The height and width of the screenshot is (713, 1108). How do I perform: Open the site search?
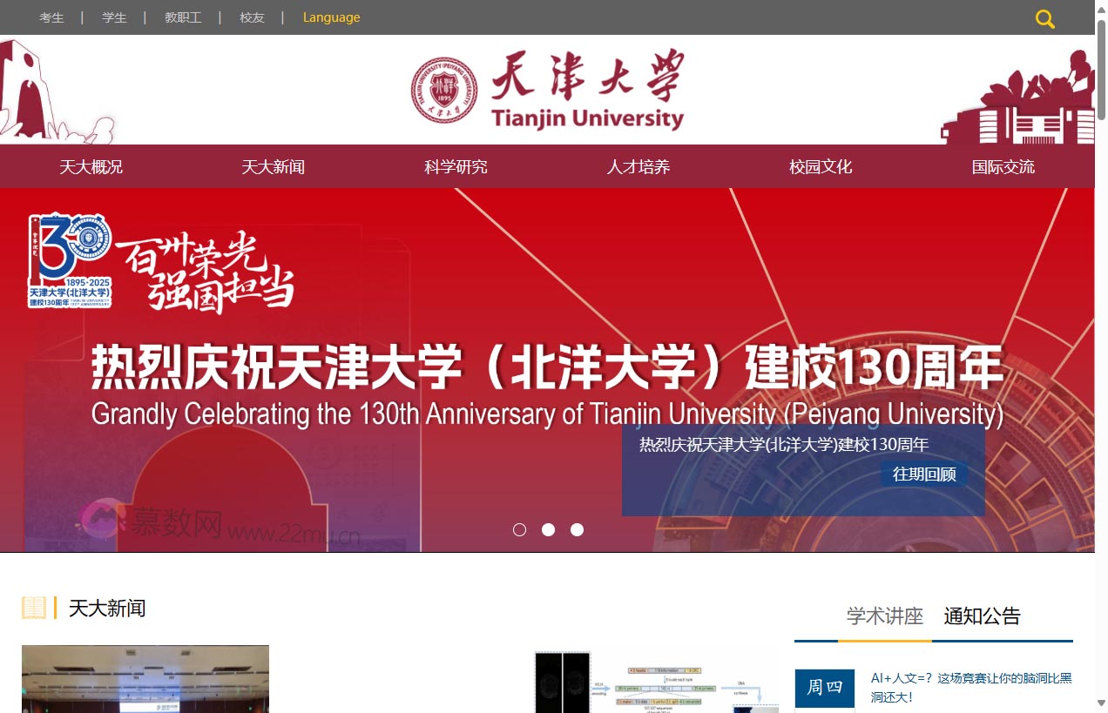1044,17
